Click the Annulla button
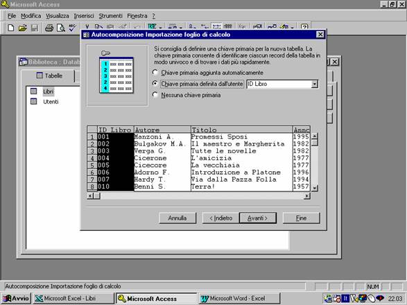407x305 pixels. 177,218
